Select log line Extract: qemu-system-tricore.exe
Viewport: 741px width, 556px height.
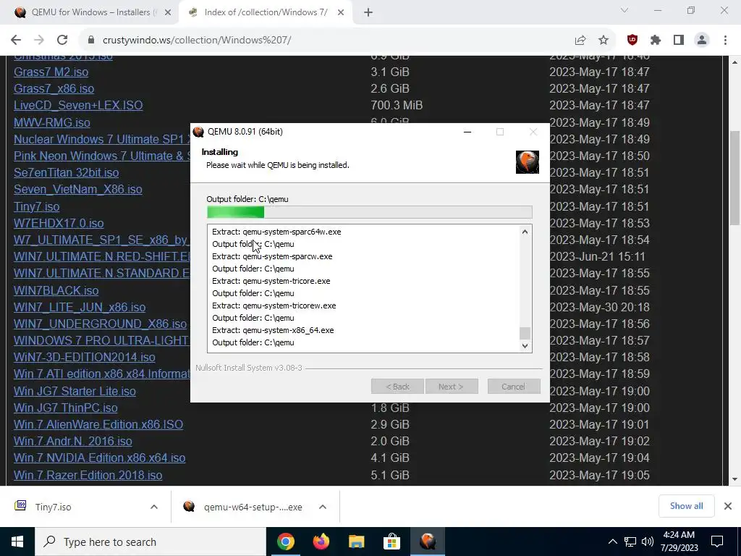271,281
